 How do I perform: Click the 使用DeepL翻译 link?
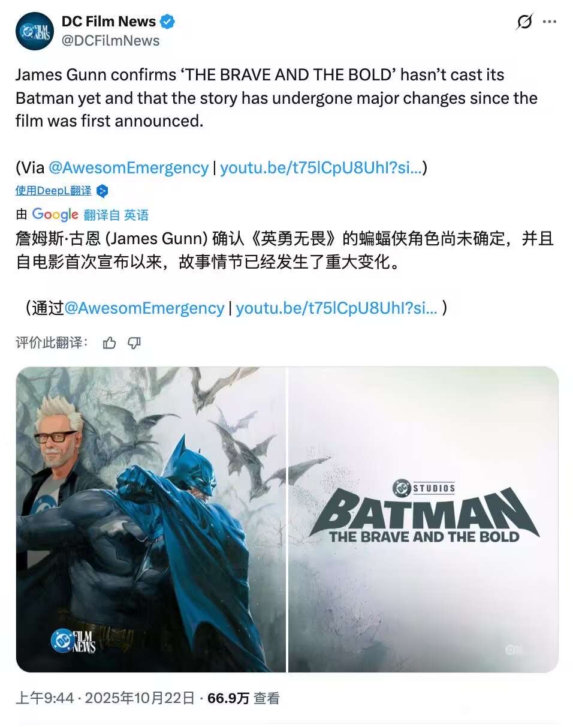(x=53, y=191)
